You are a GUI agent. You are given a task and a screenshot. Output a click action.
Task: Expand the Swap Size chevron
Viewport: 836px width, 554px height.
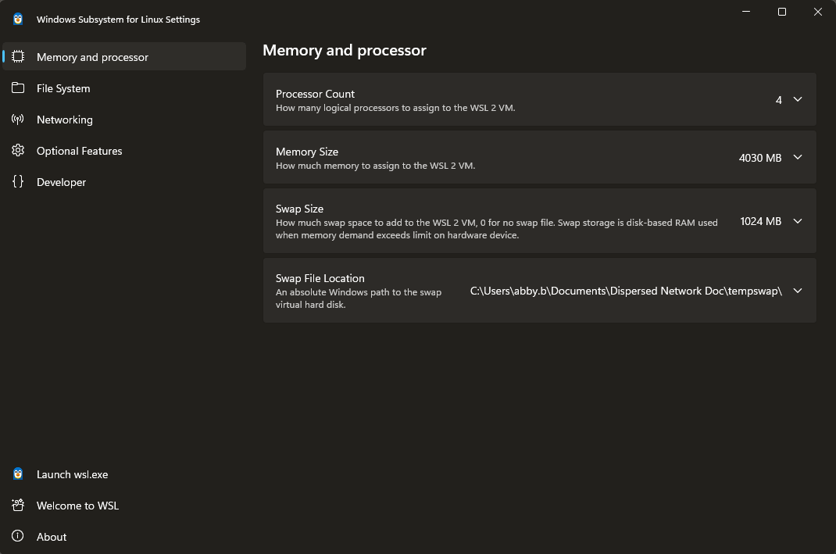coord(798,221)
